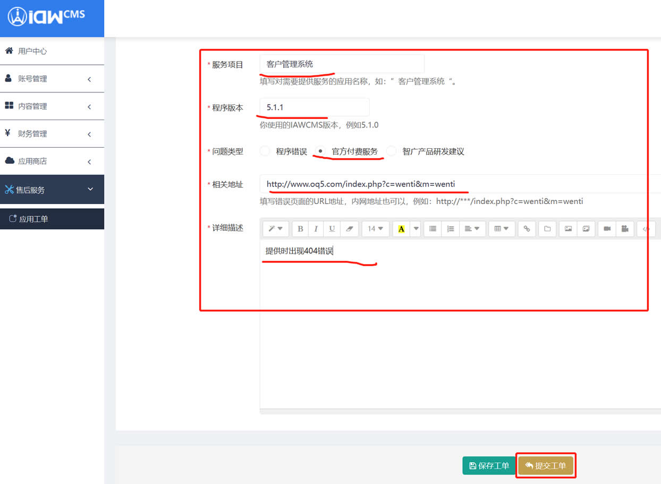Click the numbered list icon

point(450,229)
